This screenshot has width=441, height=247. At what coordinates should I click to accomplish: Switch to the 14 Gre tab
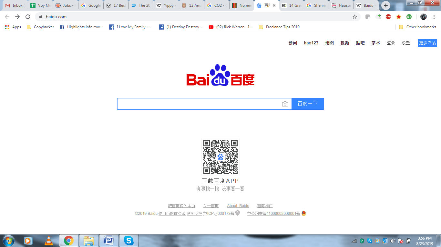[292, 5]
